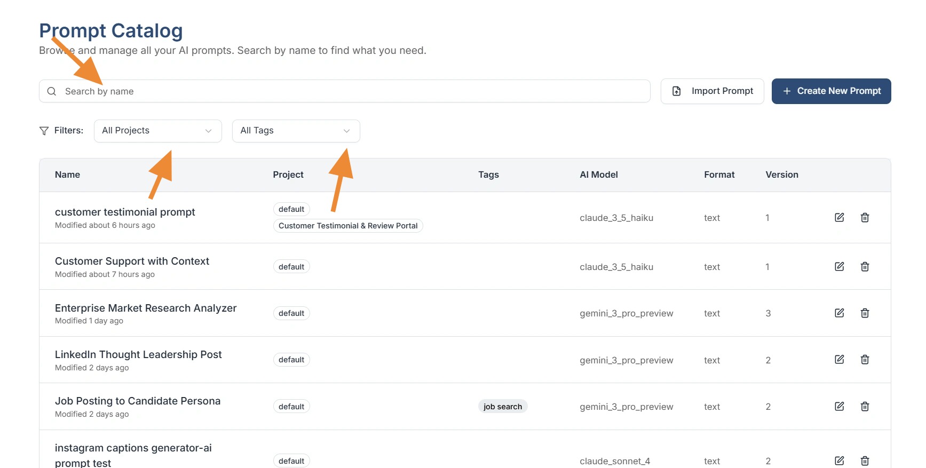Edit the customer testimonial prompt row
This screenshot has height=468, width=926.
point(839,217)
